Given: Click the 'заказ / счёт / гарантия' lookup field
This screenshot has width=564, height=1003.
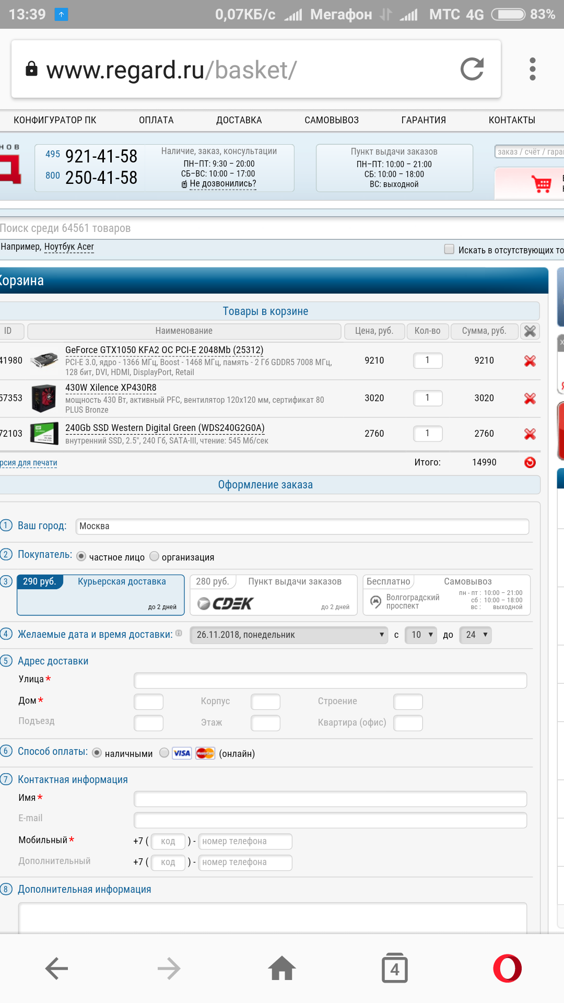Looking at the screenshot, I should coord(529,151).
